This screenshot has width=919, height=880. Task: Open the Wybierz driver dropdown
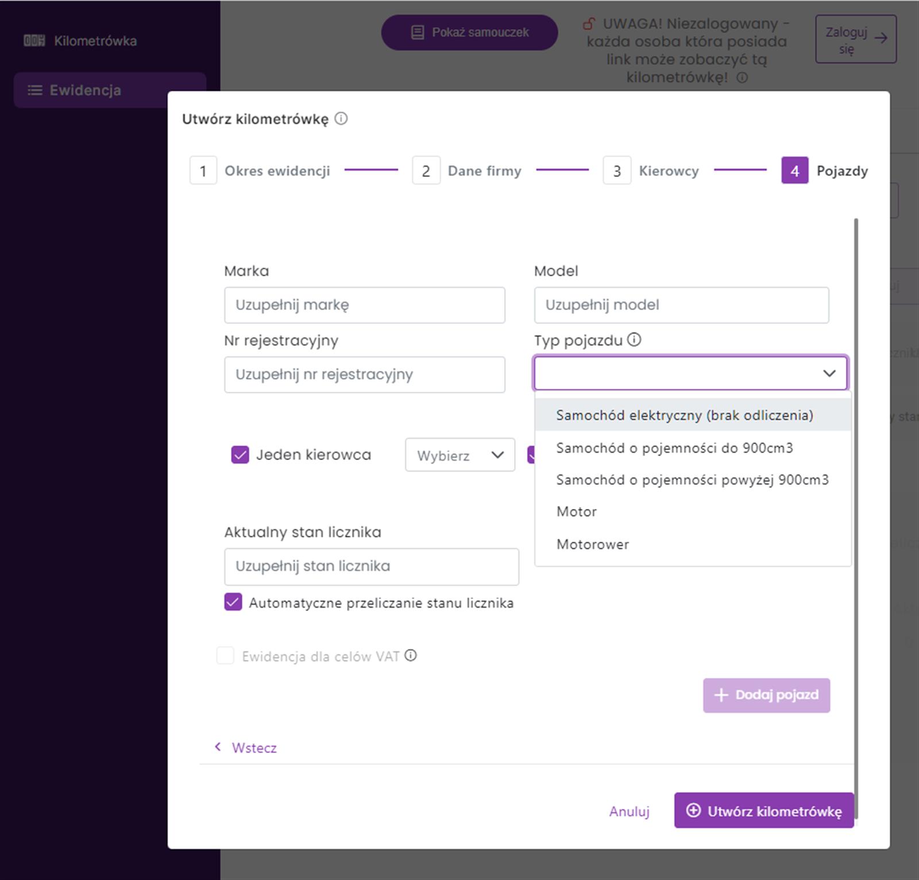coord(459,456)
